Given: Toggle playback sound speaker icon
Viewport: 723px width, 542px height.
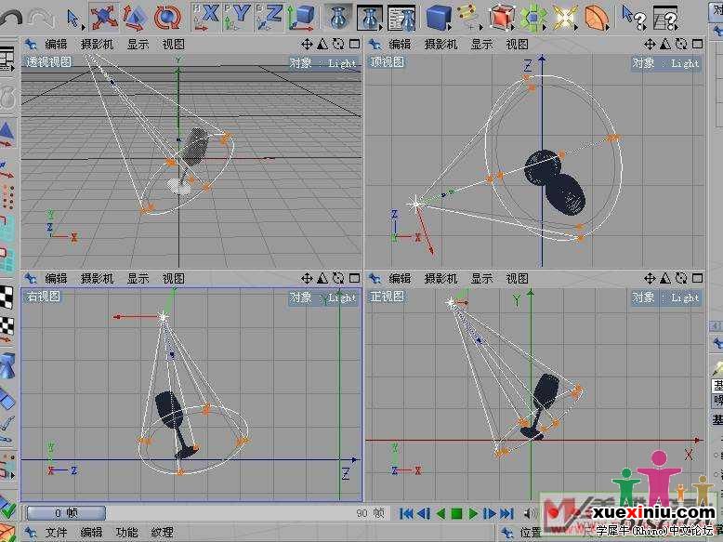Looking at the screenshot, I should coord(531,513).
